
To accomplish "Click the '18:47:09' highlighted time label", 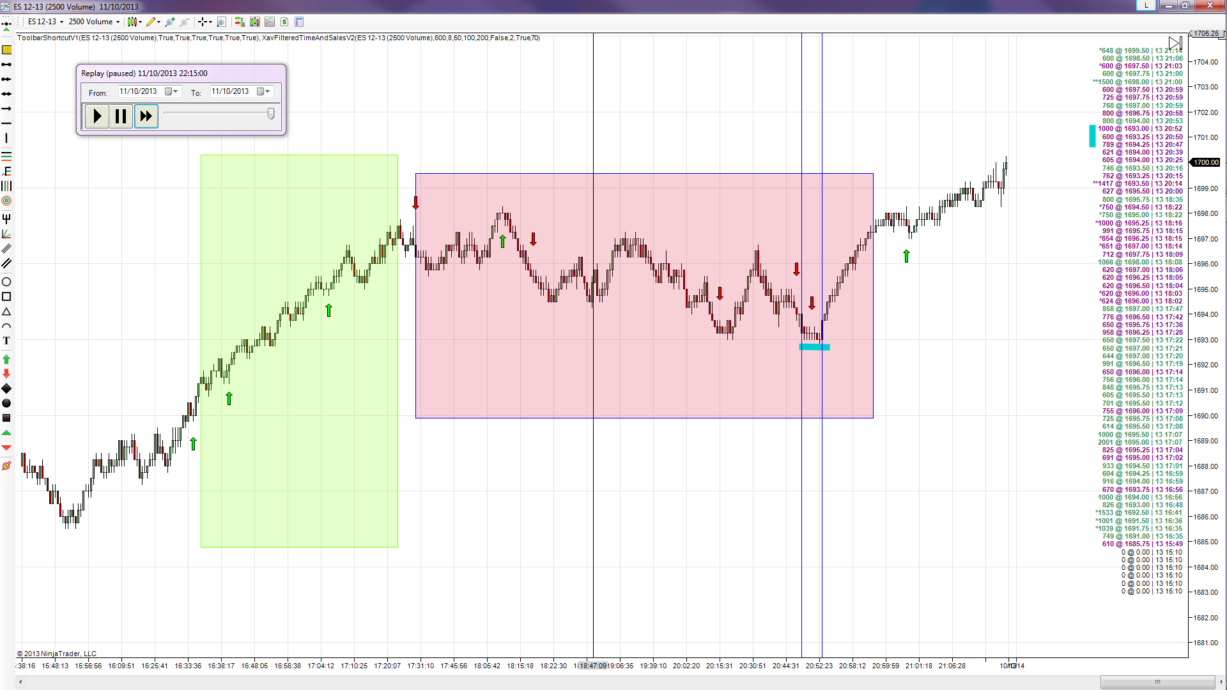I will pos(593,666).
